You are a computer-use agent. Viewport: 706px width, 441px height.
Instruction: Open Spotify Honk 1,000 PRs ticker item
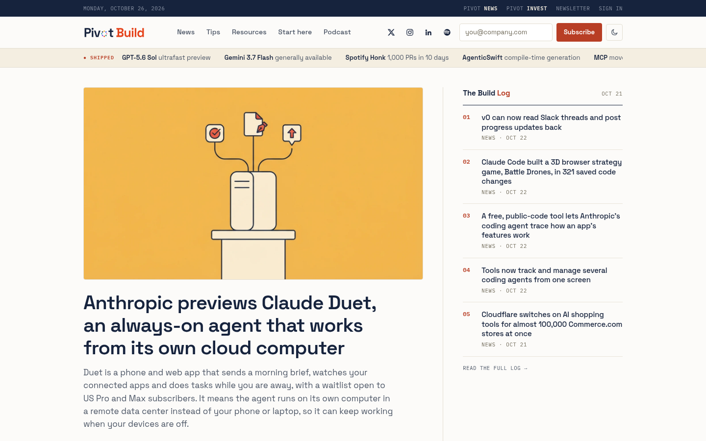[x=397, y=57]
